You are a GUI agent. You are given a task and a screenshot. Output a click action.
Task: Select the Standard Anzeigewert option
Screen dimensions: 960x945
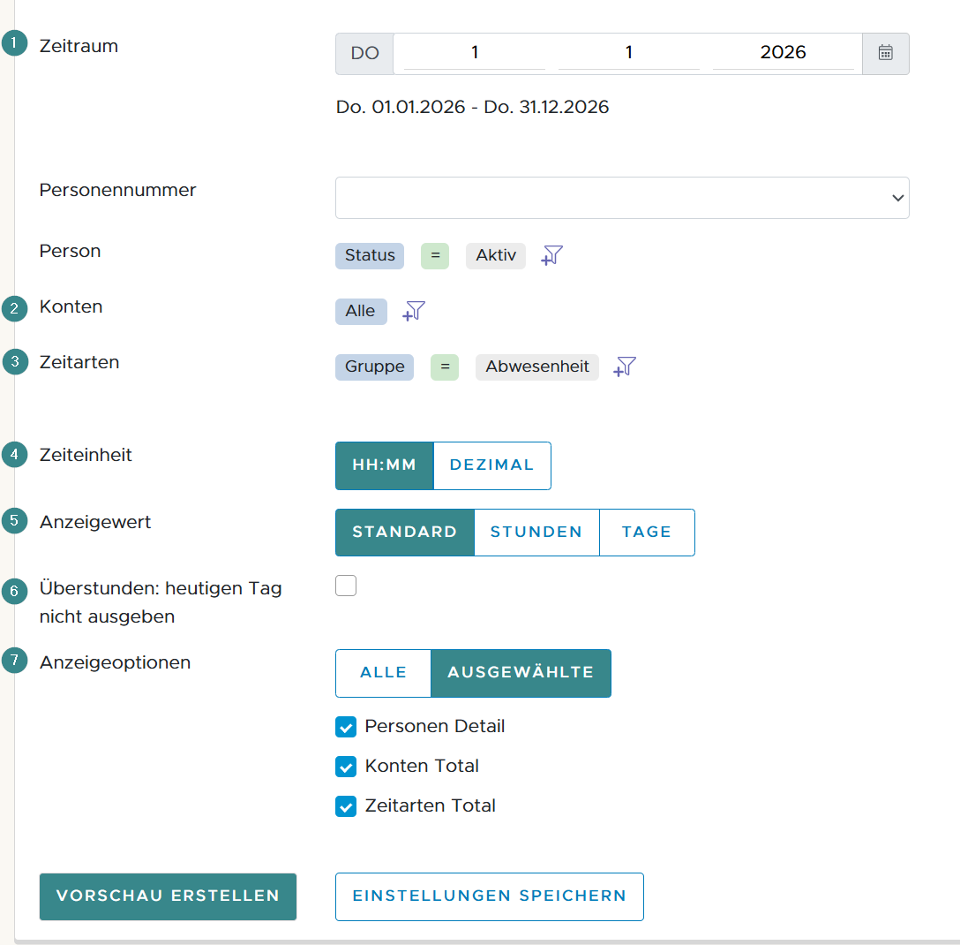405,533
